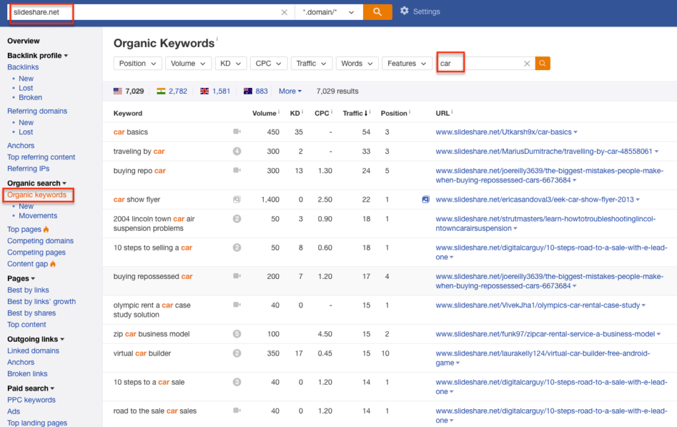Click video icon for 'olympic rent a car'
677x427 pixels.
[x=237, y=305]
